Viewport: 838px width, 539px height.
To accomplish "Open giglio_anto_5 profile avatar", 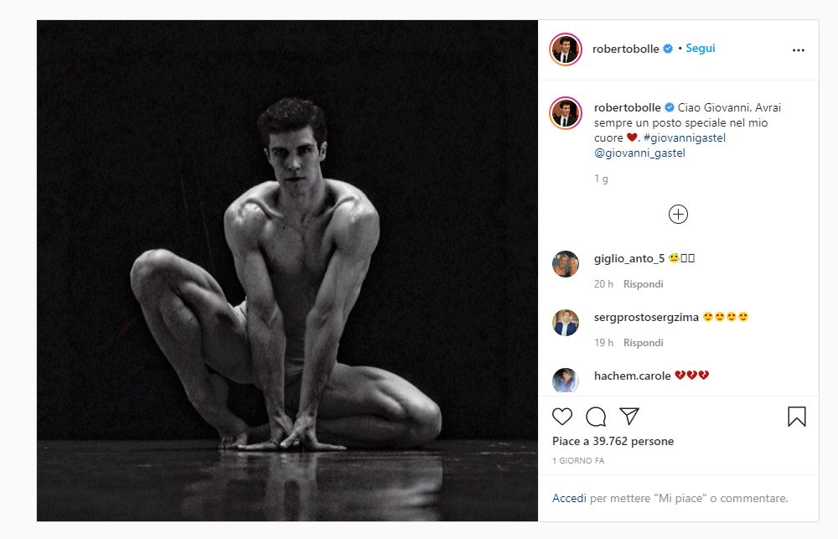I will (566, 264).
